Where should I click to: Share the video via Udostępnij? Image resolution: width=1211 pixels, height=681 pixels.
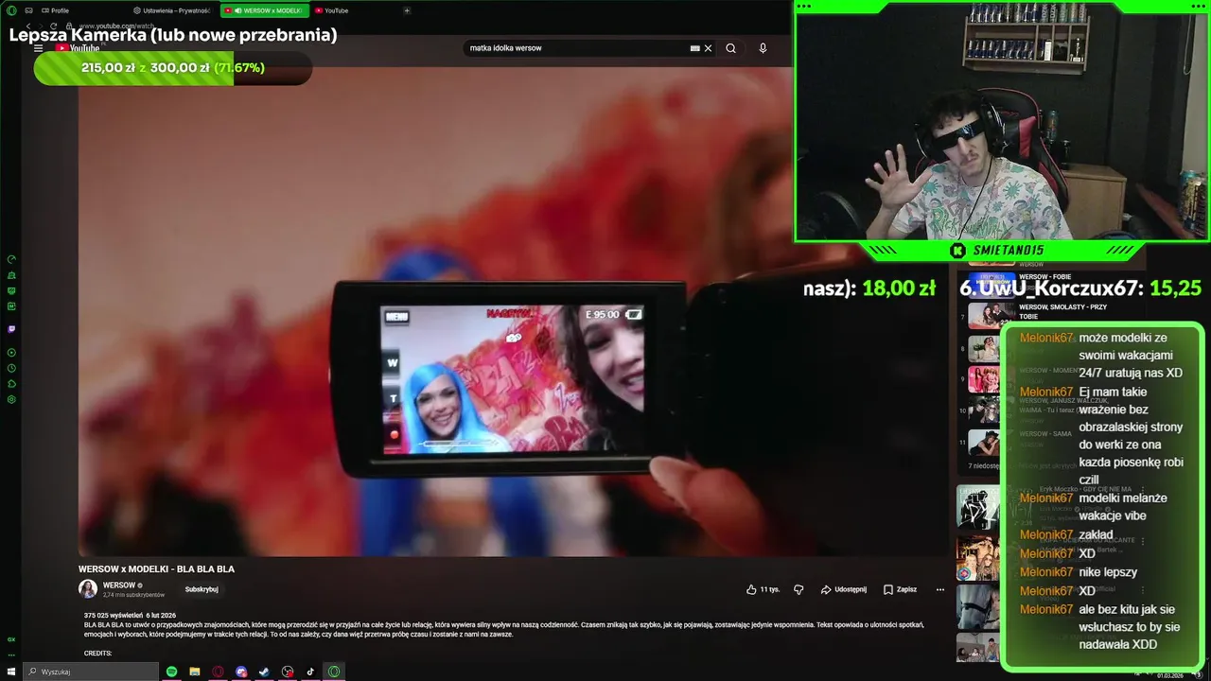[x=843, y=589]
